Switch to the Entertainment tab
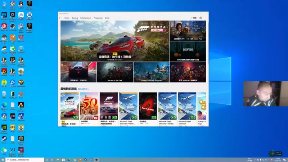Image resolution: width=288 pixels, height=162 pixels. point(86,18)
